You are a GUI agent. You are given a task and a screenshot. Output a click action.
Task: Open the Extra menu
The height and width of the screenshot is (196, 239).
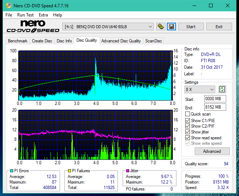click(x=43, y=15)
